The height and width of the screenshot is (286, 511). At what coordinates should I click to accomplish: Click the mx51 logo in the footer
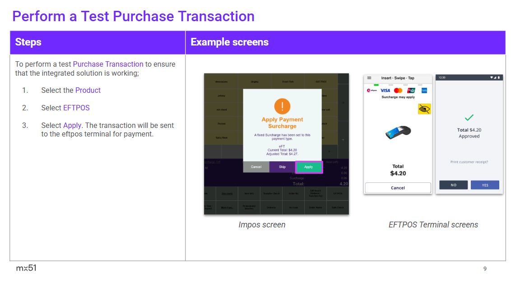[x=26, y=268]
